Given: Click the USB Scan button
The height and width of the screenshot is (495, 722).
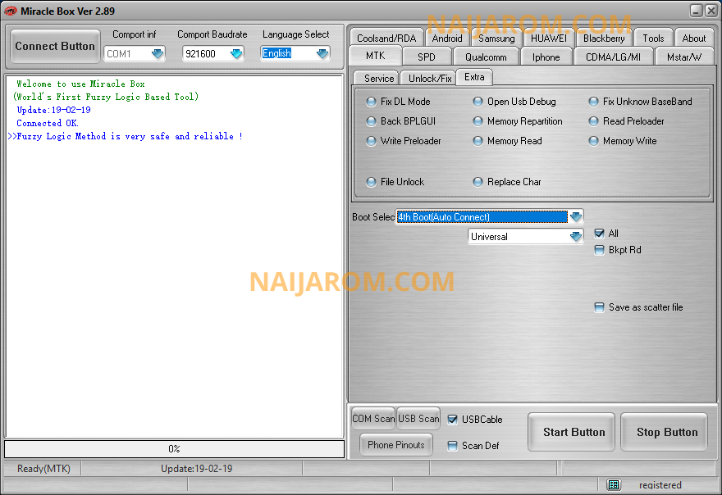Looking at the screenshot, I should pyautogui.click(x=418, y=419).
